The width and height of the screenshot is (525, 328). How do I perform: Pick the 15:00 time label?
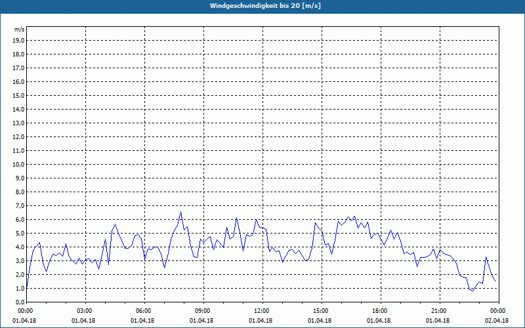pyautogui.click(x=320, y=311)
